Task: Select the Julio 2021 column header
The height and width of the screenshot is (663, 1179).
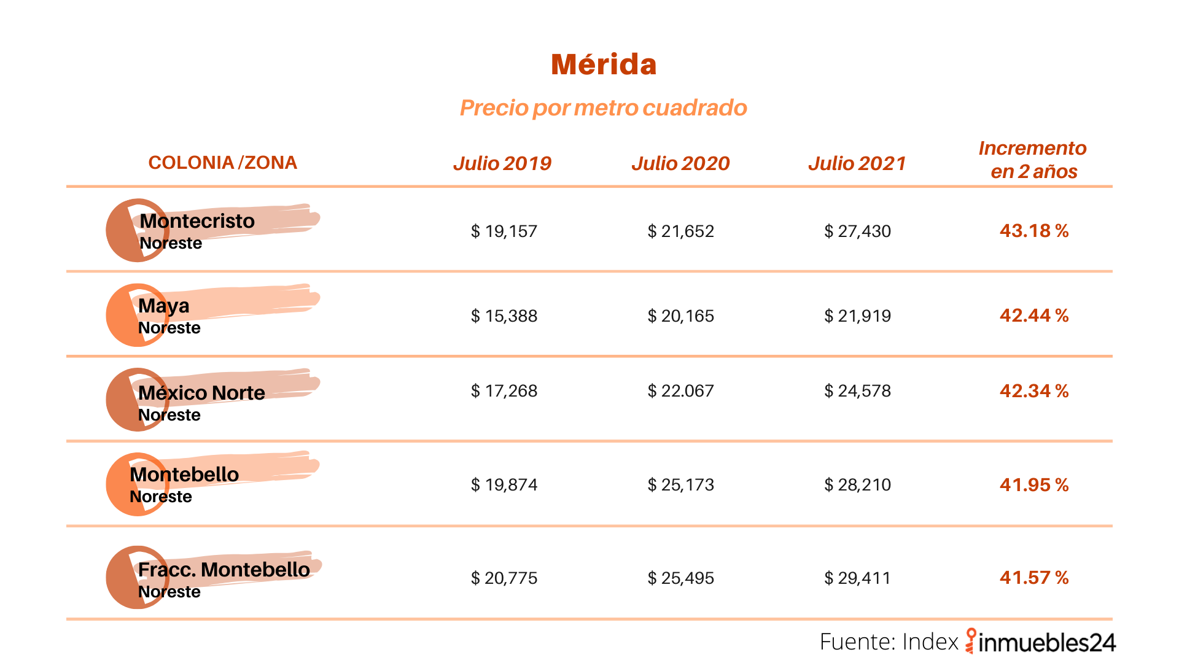Action: point(857,163)
